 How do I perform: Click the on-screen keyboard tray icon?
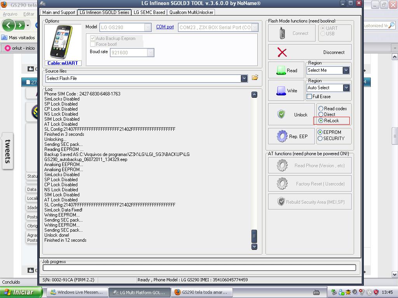pos(316,293)
